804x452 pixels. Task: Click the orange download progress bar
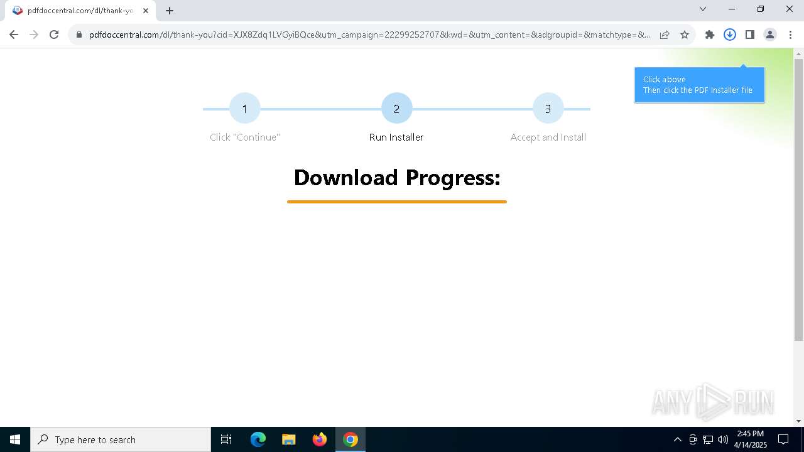(x=397, y=202)
